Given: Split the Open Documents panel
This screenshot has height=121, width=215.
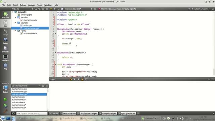Looking at the screenshot, I should [43, 86].
